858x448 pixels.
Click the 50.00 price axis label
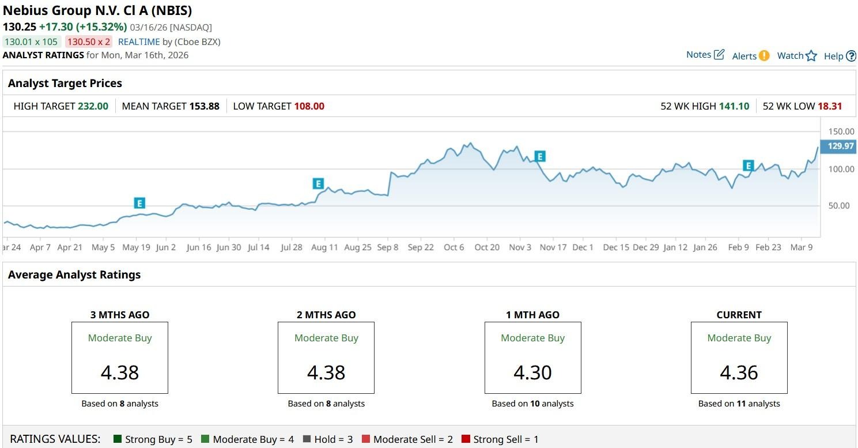point(839,206)
